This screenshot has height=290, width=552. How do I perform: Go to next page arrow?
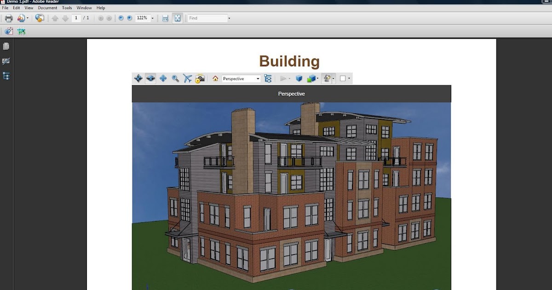(x=65, y=18)
